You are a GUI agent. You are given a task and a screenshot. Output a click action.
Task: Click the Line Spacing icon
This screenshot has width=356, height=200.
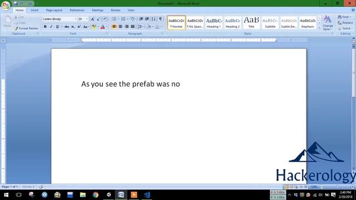coord(140,27)
